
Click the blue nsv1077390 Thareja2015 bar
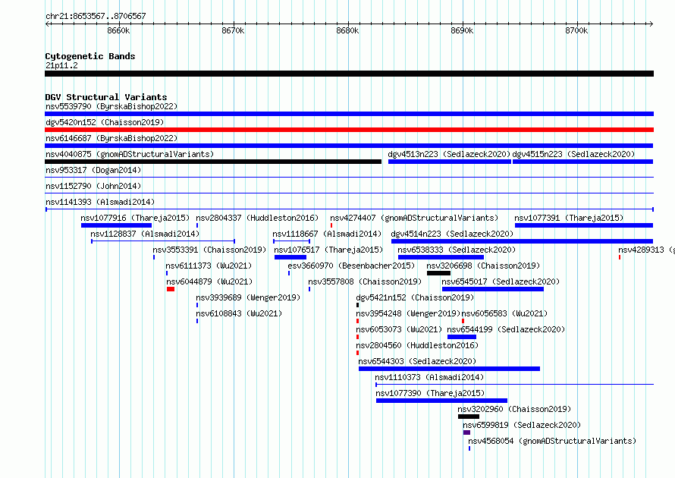click(441, 401)
